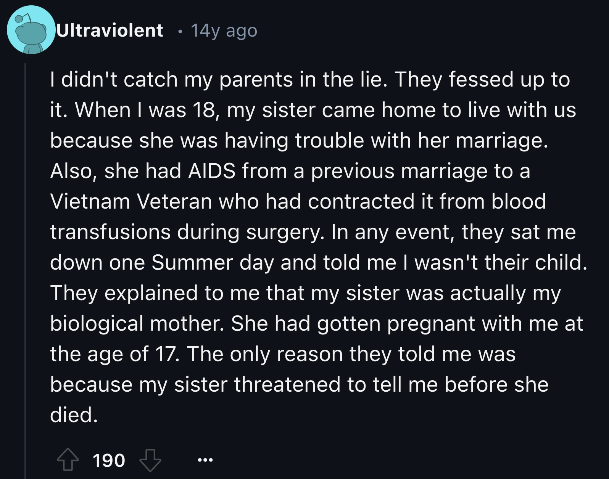Click the word "AIDS" in the comment

[211, 171]
